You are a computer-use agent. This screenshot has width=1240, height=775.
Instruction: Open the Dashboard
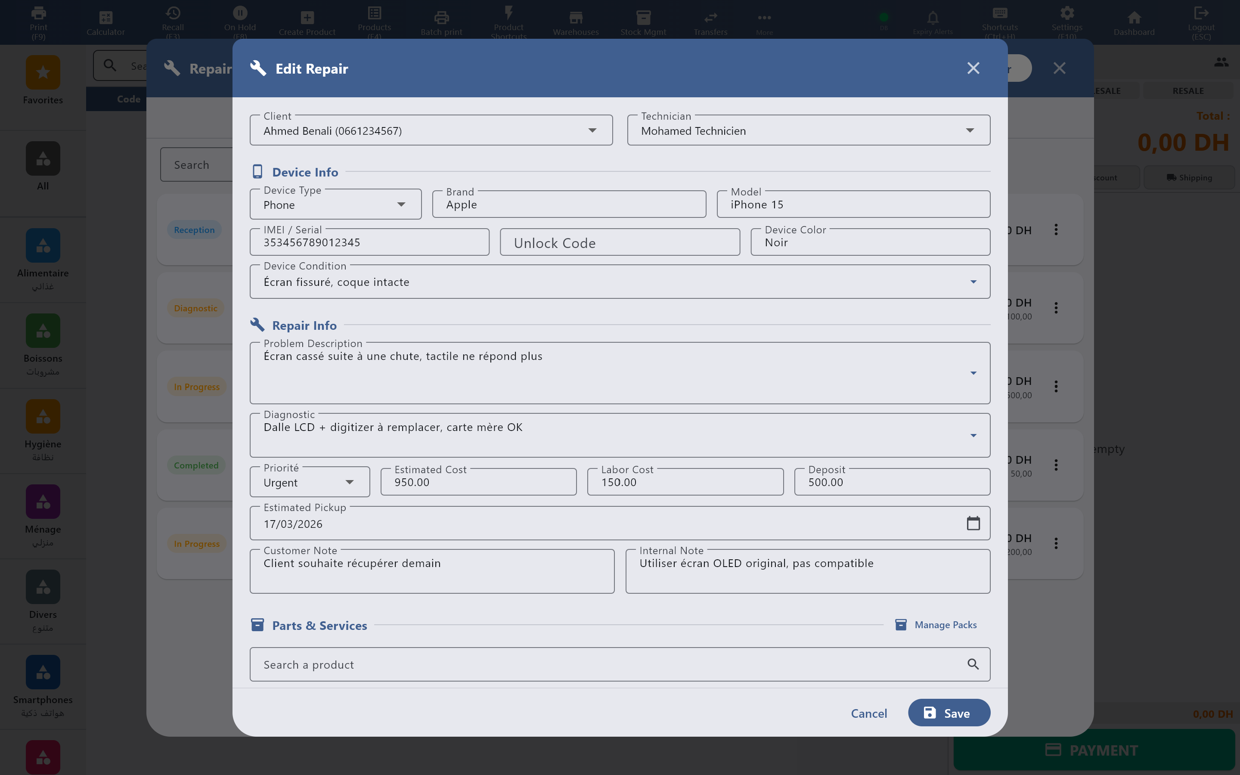(x=1133, y=22)
